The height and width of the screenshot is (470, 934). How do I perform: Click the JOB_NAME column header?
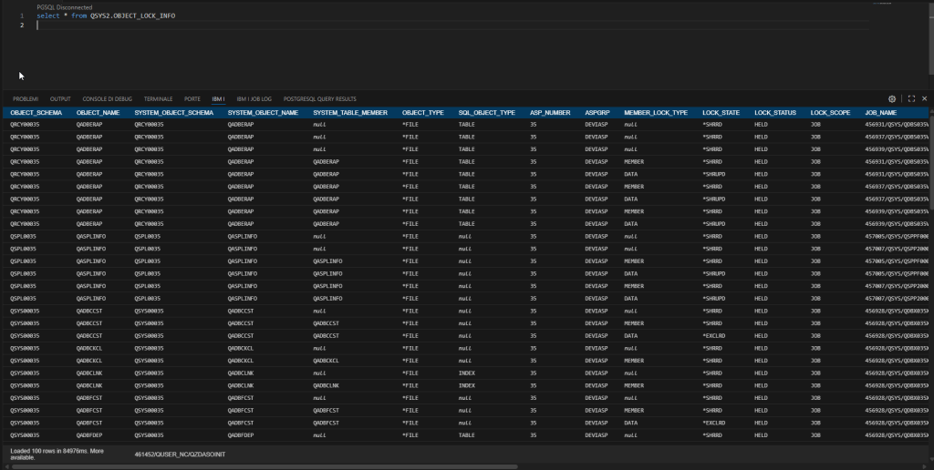click(x=884, y=113)
